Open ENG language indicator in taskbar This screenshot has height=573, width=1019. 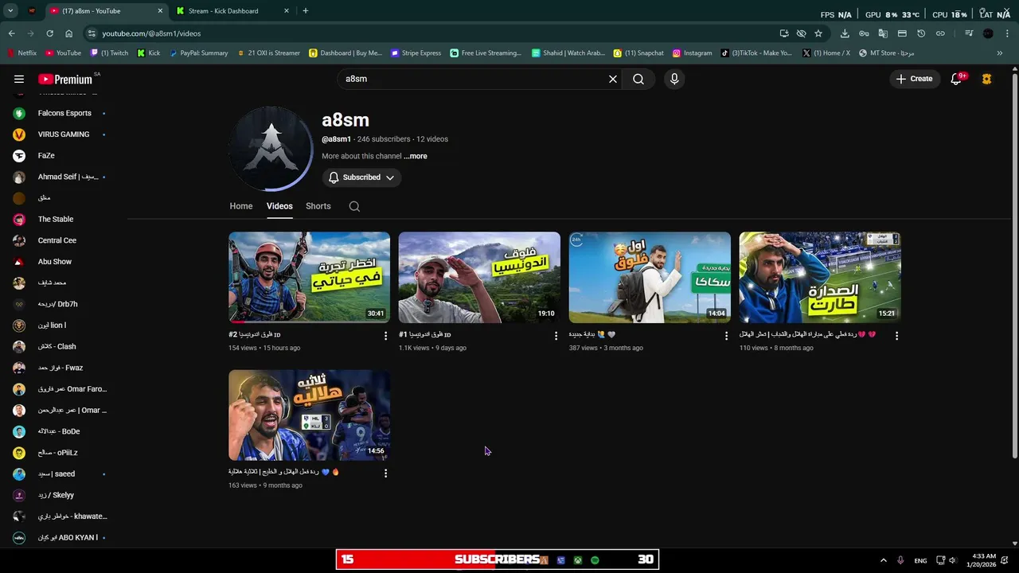[x=920, y=560]
